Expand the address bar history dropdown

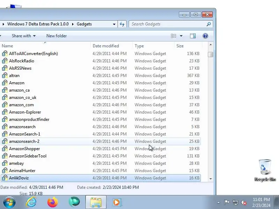[114, 24]
